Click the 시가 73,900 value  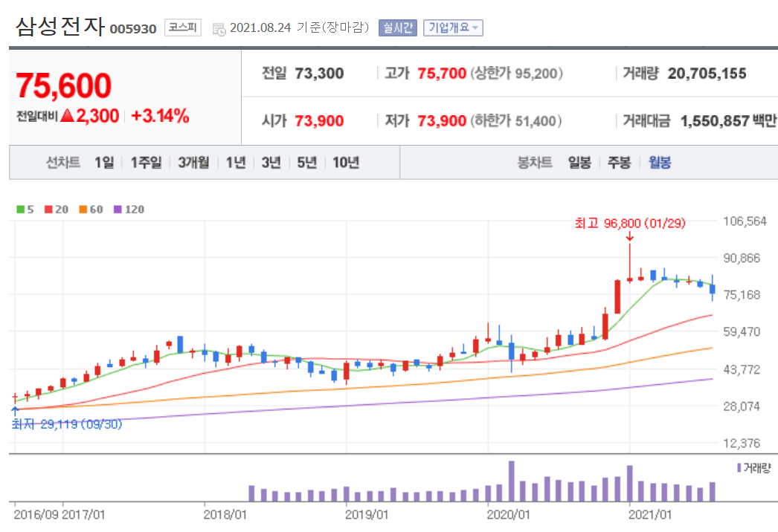pyautogui.click(x=319, y=121)
